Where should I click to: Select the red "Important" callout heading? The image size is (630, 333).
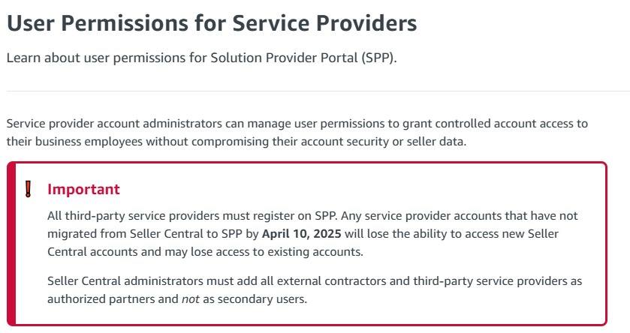click(83, 189)
